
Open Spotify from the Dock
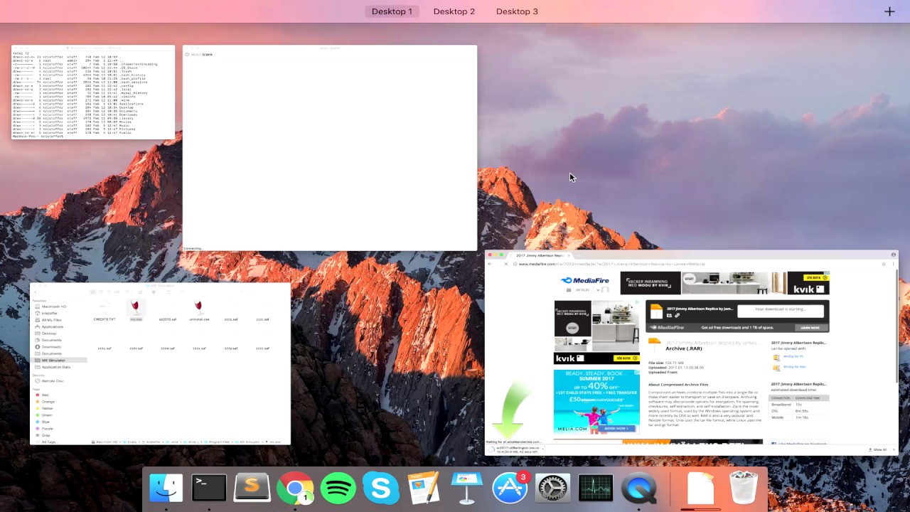(x=338, y=489)
